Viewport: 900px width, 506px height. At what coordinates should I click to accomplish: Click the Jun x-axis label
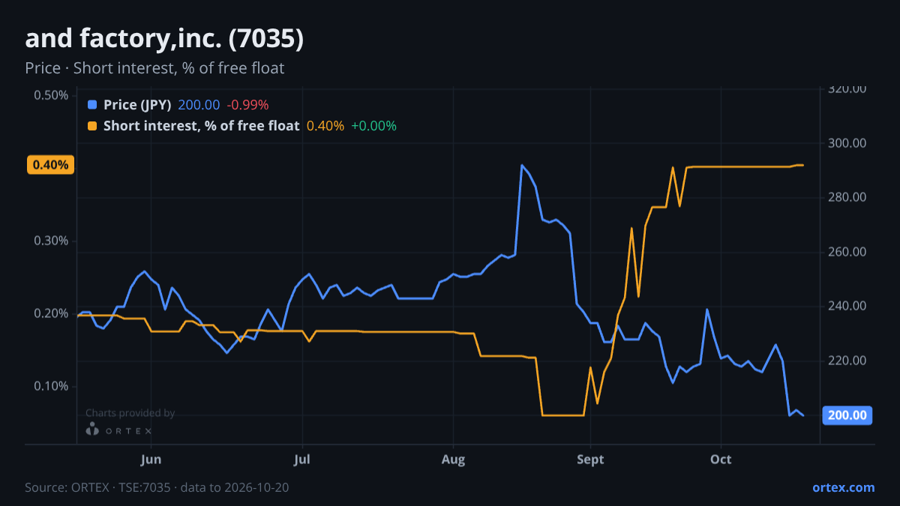[151, 459]
